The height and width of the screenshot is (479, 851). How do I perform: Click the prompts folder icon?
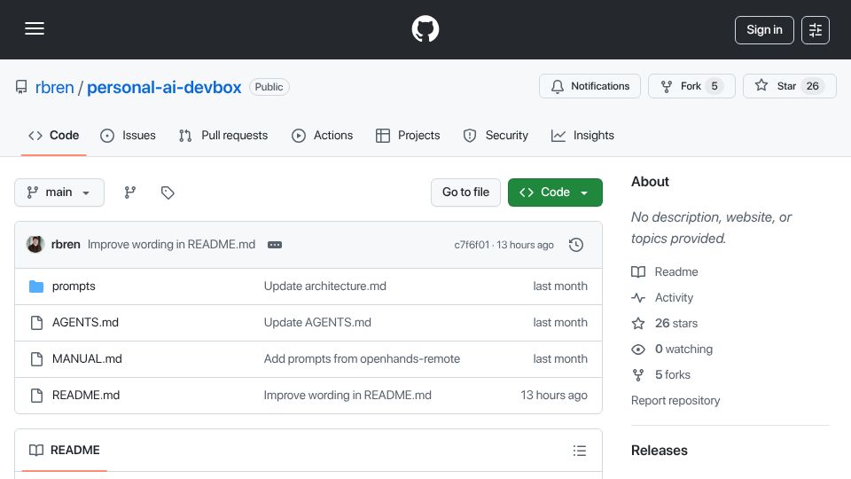point(36,287)
